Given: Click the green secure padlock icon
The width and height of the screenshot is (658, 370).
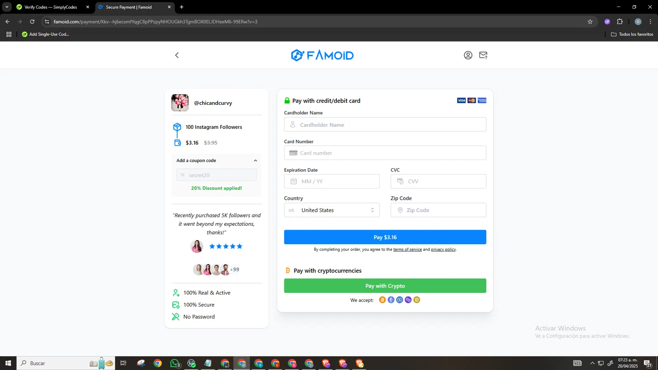Looking at the screenshot, I should point(287,100).
